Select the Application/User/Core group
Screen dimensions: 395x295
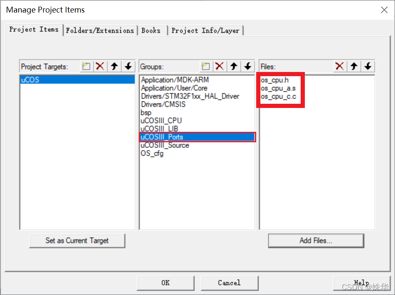coord(197,88)
